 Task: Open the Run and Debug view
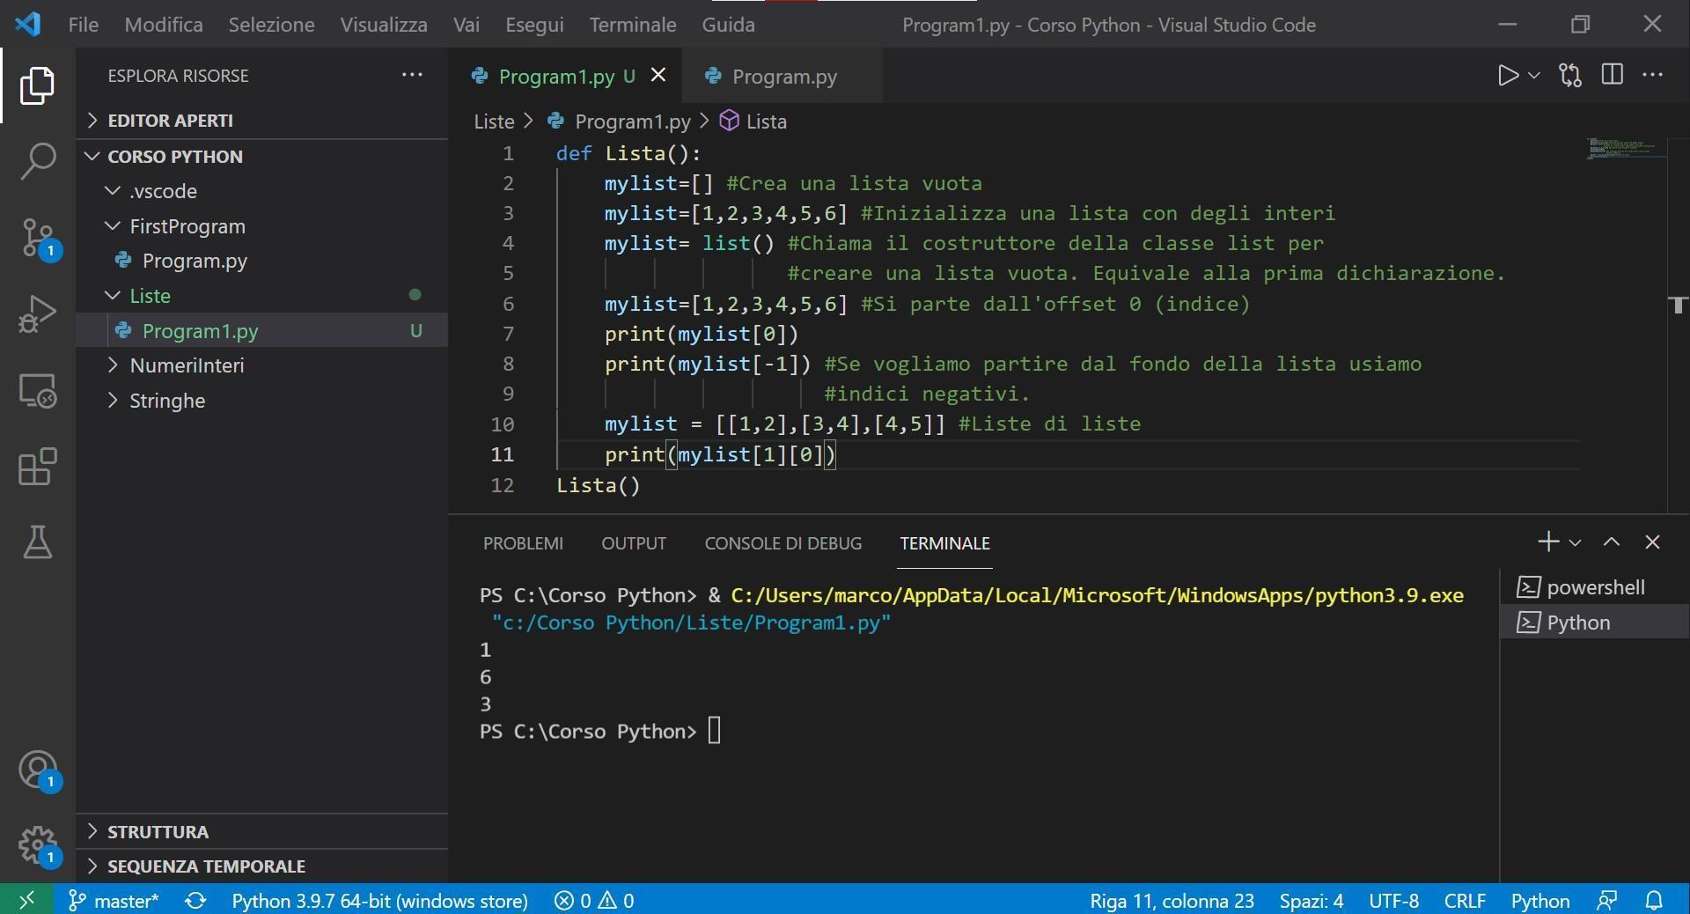click(x=37, y=314)
